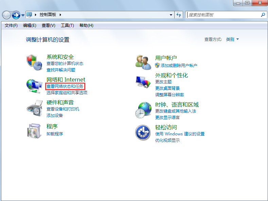Screen dimensions: 268x201
Task: Click the System and Security shield icon
Action: tap(34, 62)
